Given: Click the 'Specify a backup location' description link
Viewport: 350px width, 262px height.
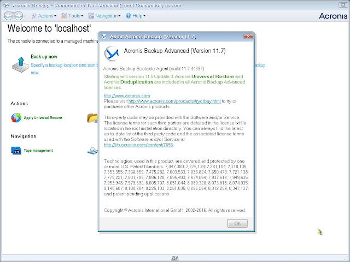Looking at the screenshot, I should [65, 65].
